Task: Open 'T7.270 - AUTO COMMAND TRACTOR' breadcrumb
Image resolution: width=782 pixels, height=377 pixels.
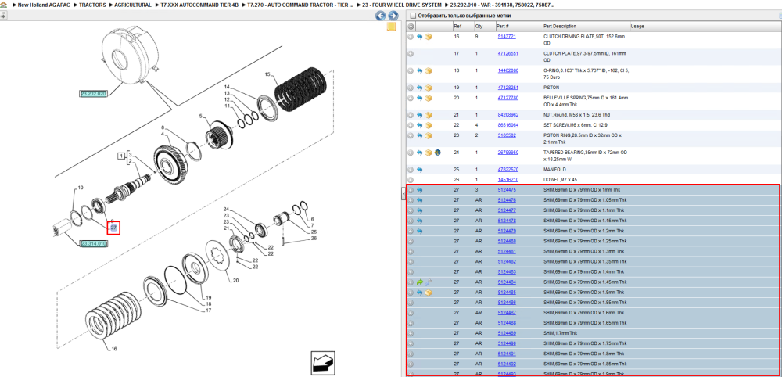Action: pos(300,5)
